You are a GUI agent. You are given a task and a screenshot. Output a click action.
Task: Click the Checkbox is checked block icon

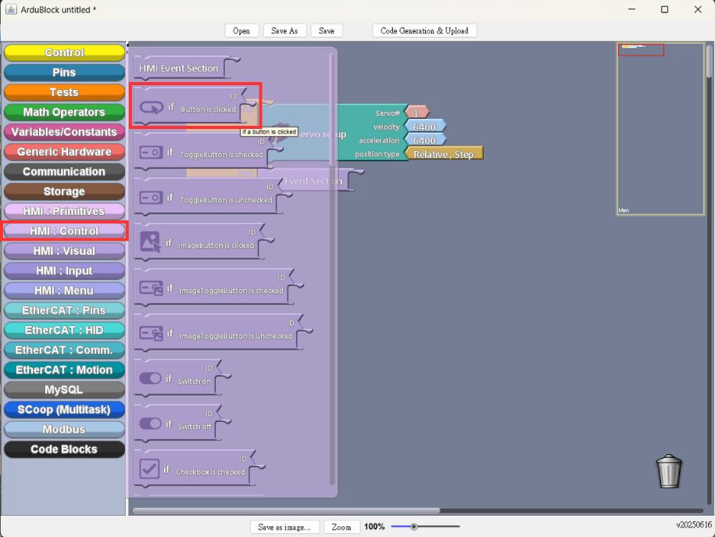point(149,468)
